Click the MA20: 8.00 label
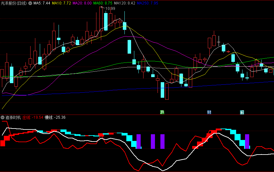Screen dimensions: 274x172 pos(82,3)
